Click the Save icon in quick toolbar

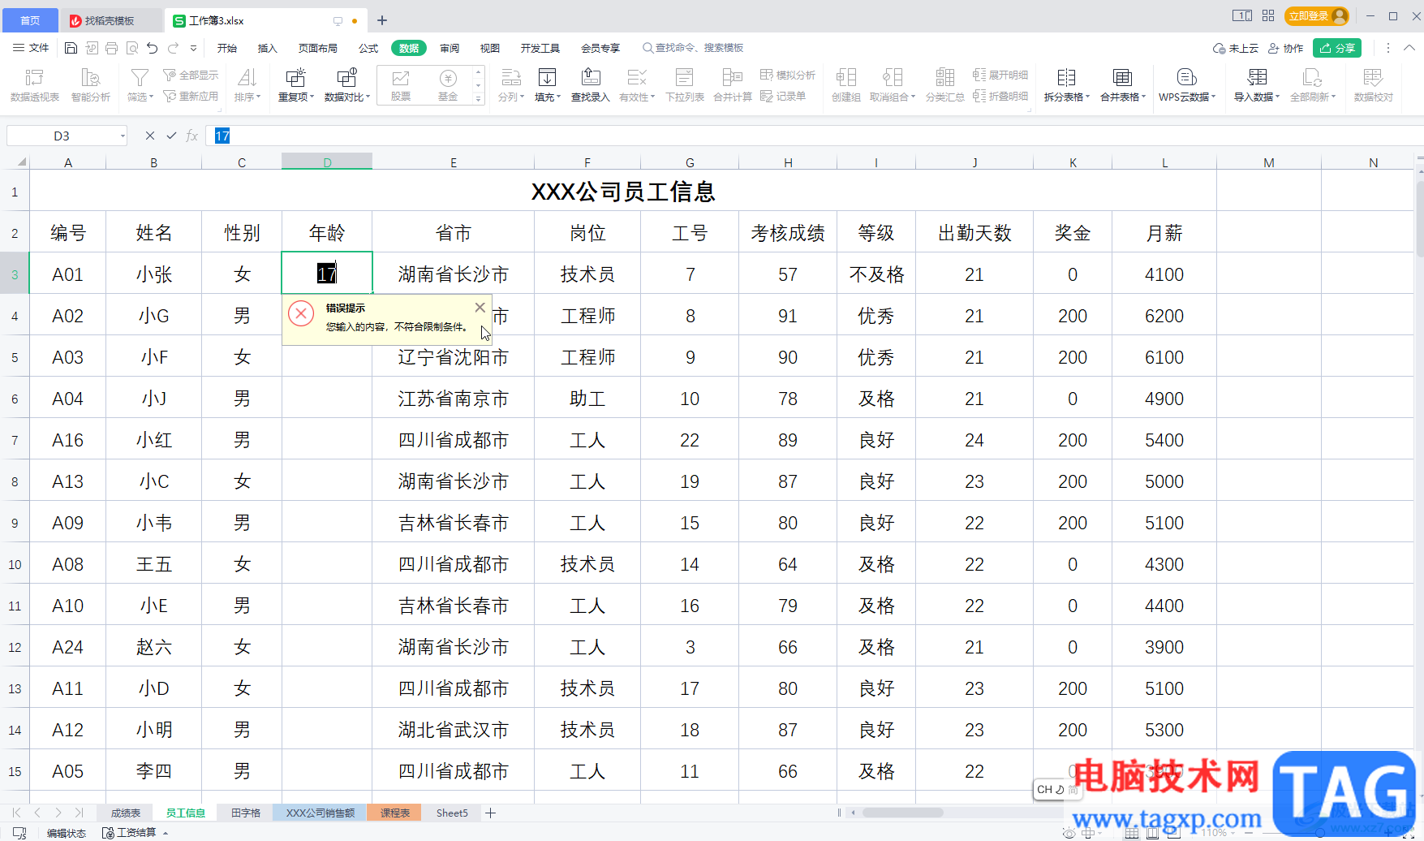tap(71, 48)
